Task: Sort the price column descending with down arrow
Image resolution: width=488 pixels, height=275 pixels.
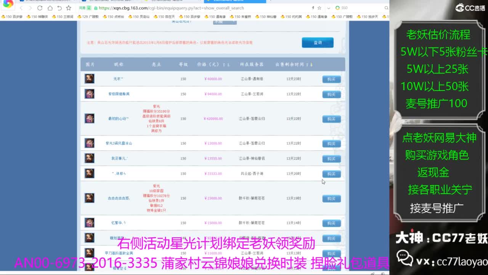Action: (228, 65)
